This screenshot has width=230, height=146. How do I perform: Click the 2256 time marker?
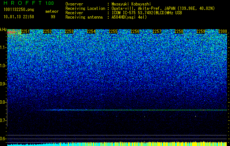135,31
